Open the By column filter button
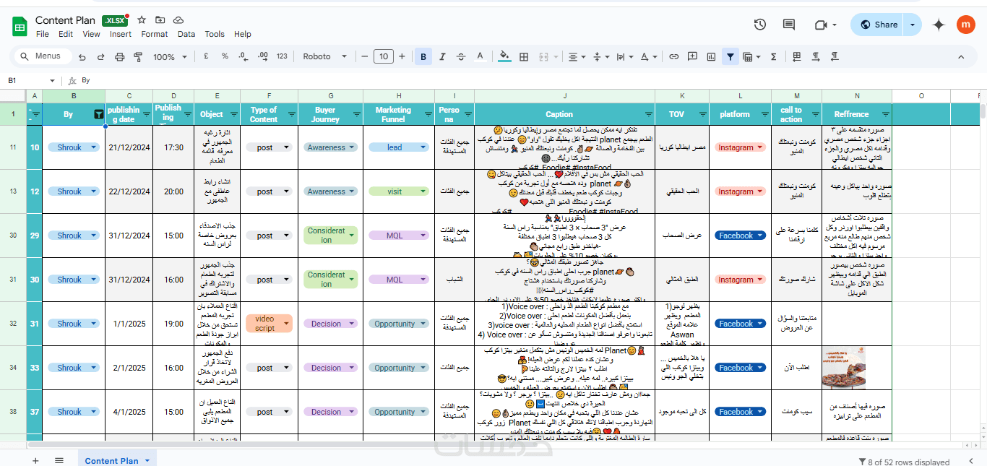Viewport: 987px width, 466px height. click(x=98, y=114)
